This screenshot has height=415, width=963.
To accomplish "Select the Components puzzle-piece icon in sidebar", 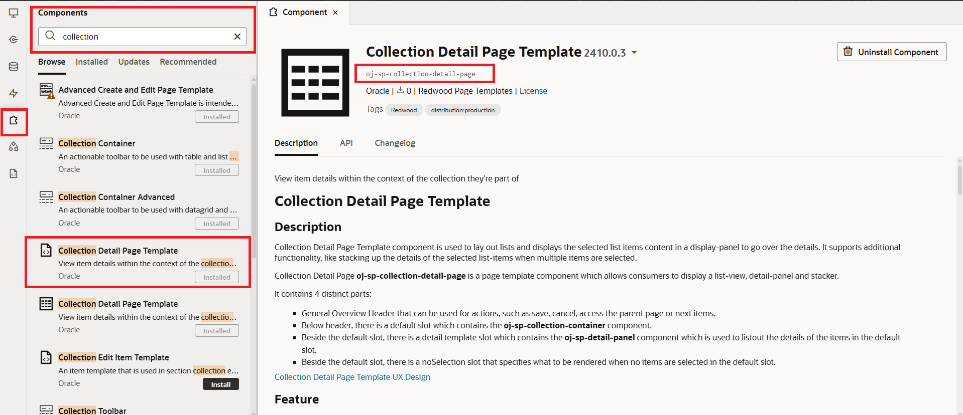I will (x=14, y=120).
